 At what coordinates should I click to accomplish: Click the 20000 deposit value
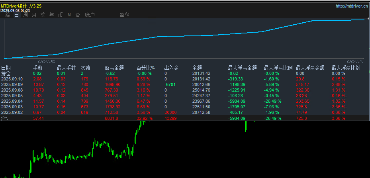point(170,112)
